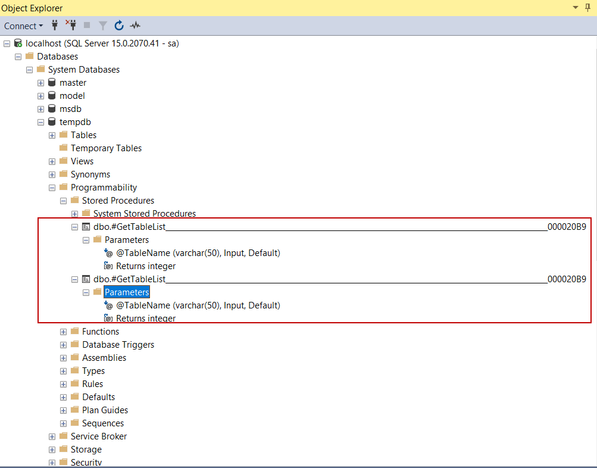Refresh the Object Explorer tree
597x468 pixels.
pos(118,26)
